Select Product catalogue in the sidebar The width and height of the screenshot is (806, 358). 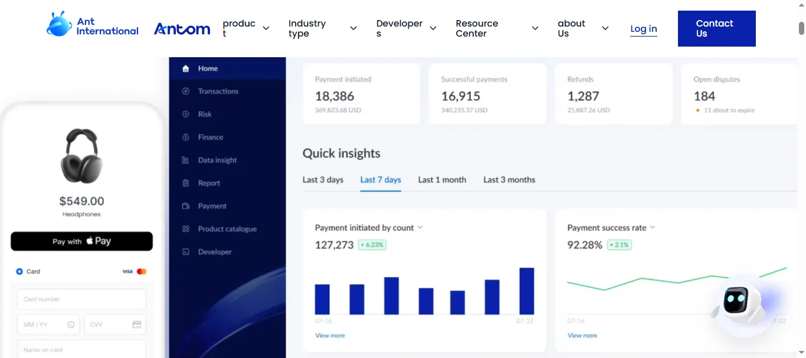pyautogui.click(x=228, y=229)
